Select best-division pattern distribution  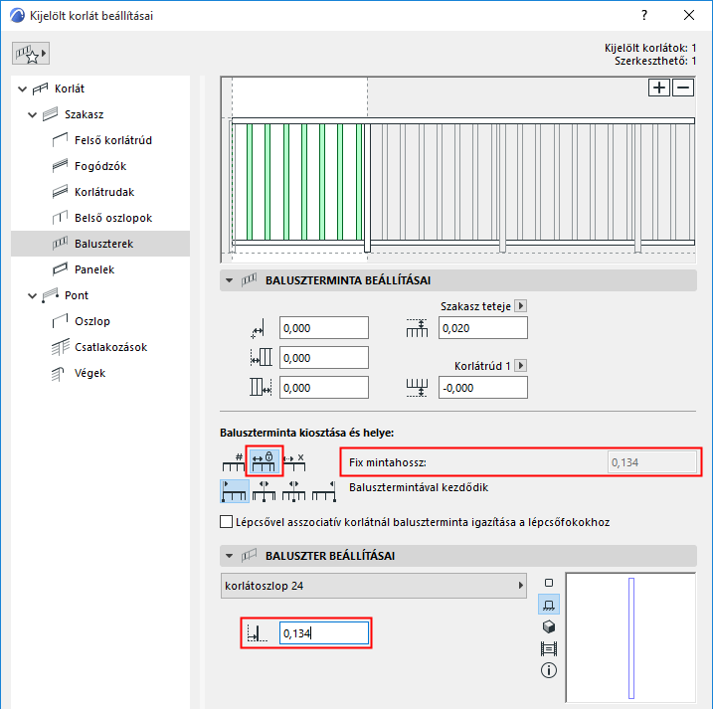[294, 461]
